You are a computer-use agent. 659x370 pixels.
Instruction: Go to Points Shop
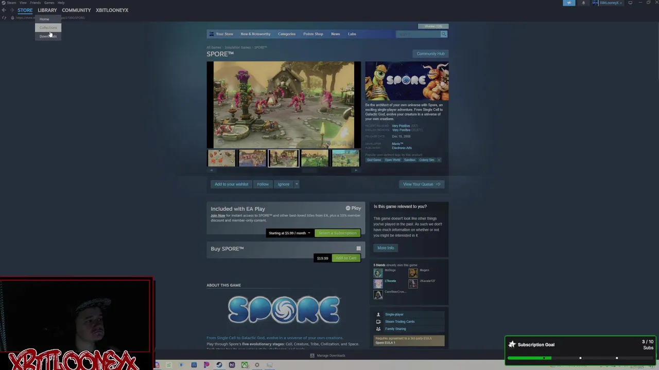click(x=313, y=34)
